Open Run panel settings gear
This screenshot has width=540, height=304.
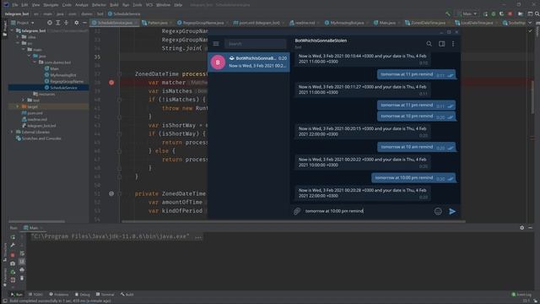pos(521,228)
